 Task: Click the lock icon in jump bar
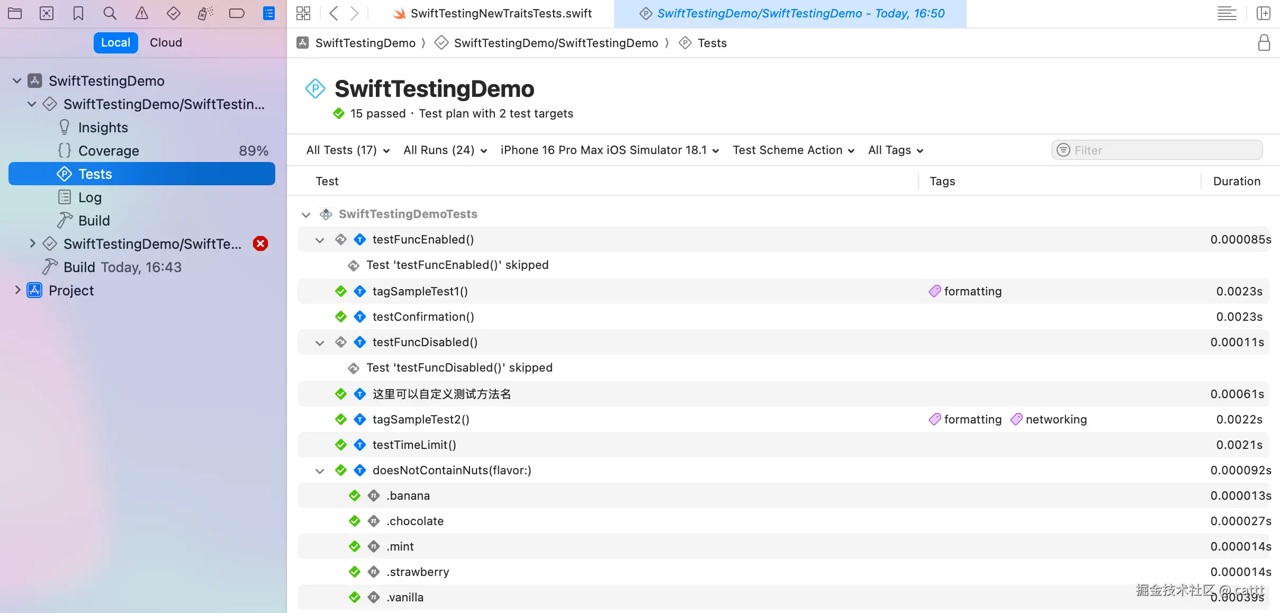pos(1264,42)
